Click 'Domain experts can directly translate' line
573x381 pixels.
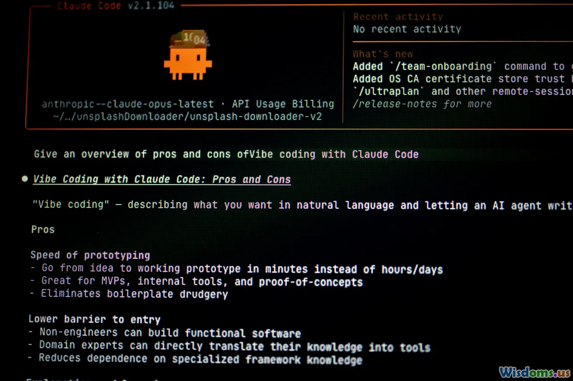[x=229, y=346]
